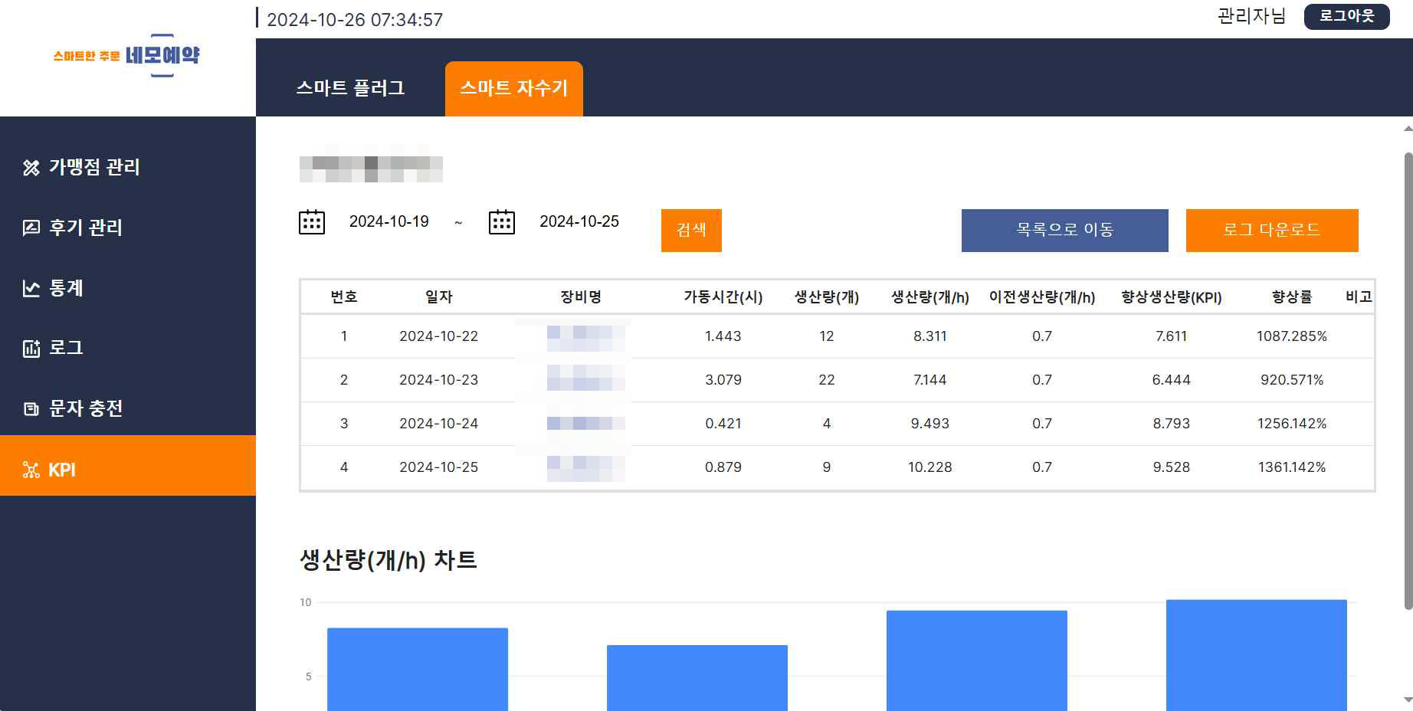Click the 가동시간(시) column header
The image size is (1413, 711).
(723, 297)
